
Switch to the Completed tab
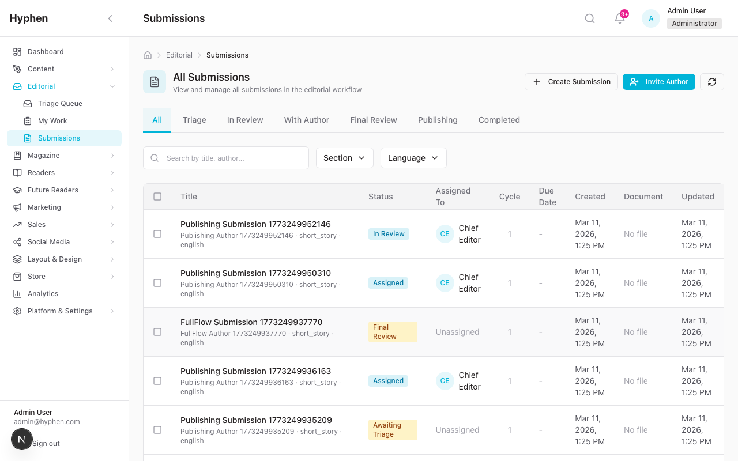pyautogui.click(x=499, y=120)
